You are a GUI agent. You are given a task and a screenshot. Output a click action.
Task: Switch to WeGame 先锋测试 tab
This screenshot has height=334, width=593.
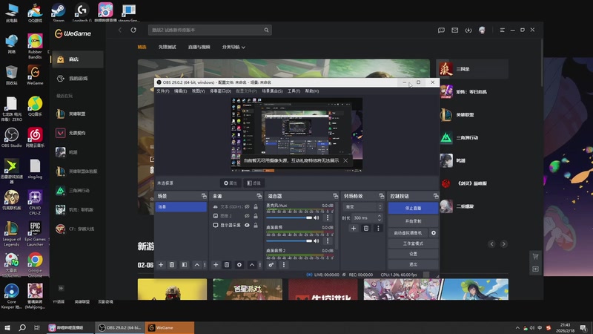(x=168, y=47)
